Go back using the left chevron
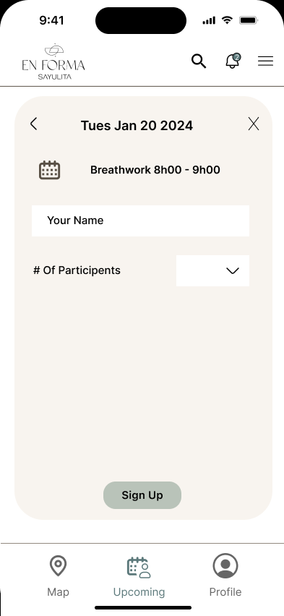The width and height of the screenshot is (284, 616). point(34,124)
